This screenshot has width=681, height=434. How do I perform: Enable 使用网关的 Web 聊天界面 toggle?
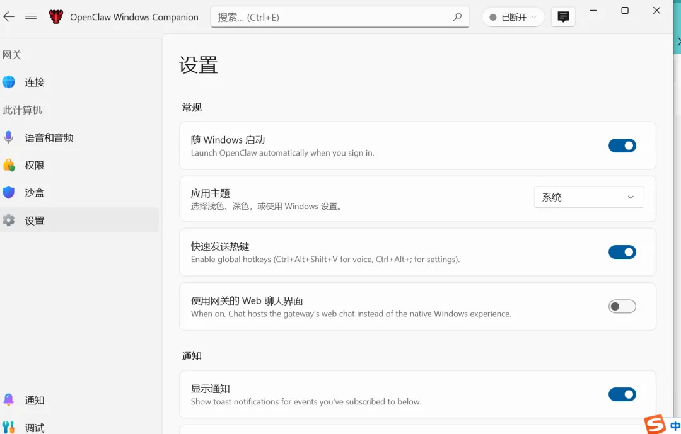tap(622, 306)
